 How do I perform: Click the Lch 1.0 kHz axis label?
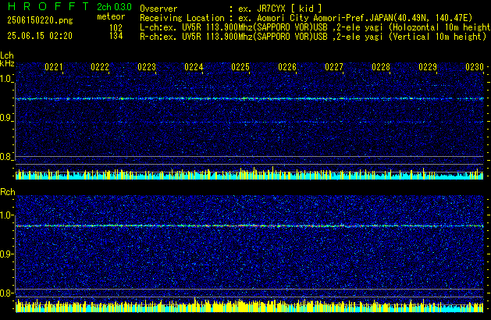tap(6, 79)
